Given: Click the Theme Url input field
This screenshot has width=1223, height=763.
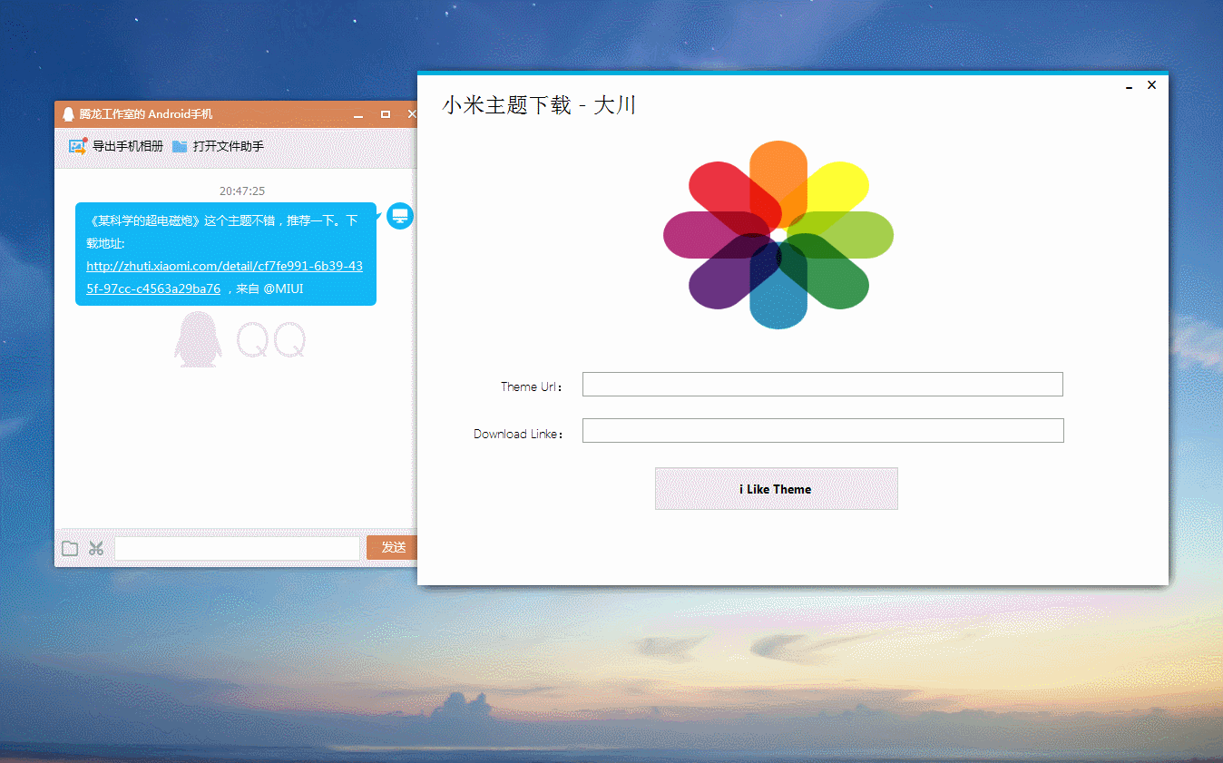Looking at the screenshot, I should (x=822, y=385).
